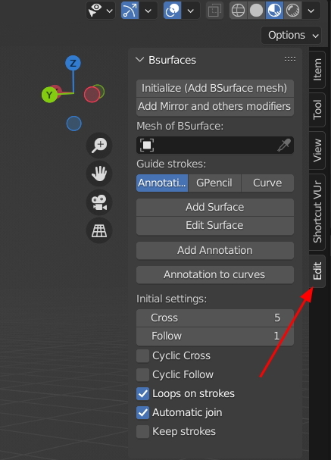Open the overlays options dropdown arrow
This screenshot has height=460, width=331.
tap(191, 11)
